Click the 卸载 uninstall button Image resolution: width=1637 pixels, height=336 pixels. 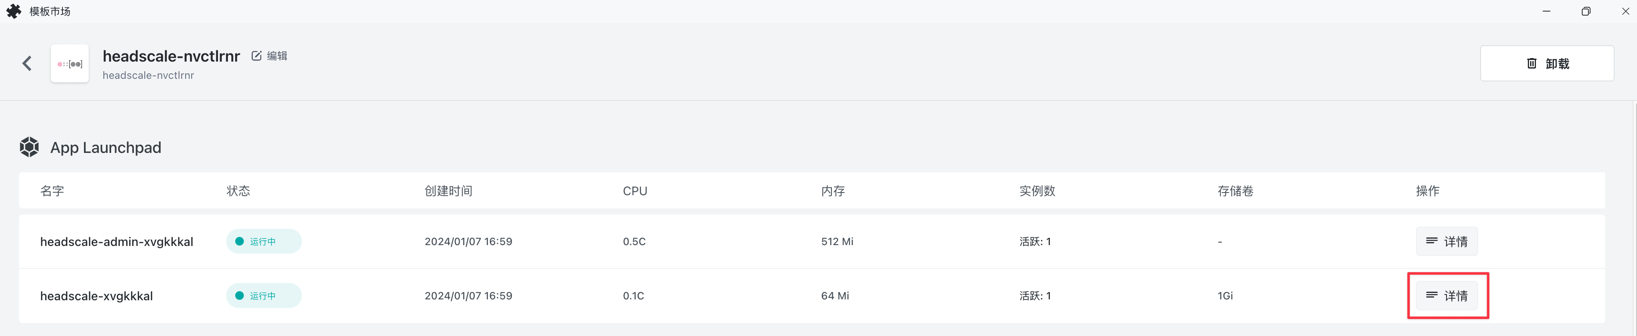pos(1546,63)
